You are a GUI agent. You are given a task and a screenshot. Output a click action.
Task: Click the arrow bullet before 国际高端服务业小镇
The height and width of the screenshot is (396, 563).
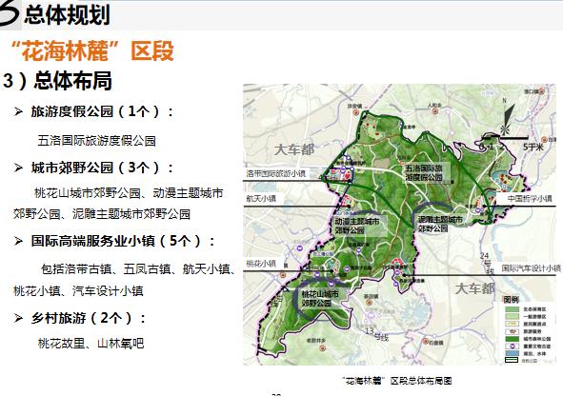[x=18, y=241]
